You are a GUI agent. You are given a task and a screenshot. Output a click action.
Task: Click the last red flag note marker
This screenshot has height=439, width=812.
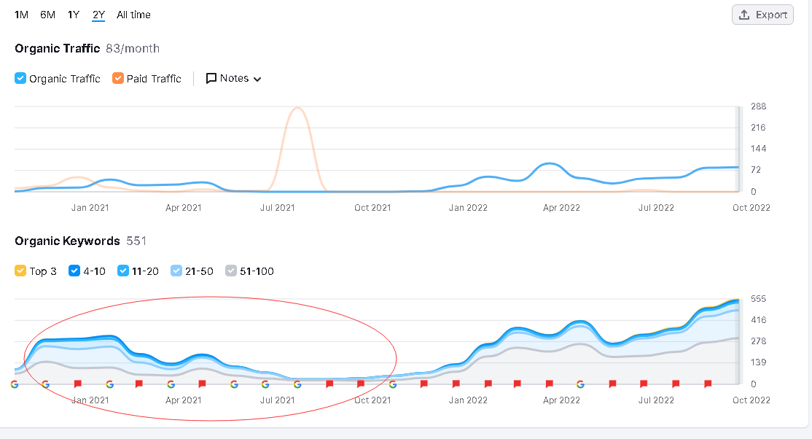pyautogui.click(x=707, y=384)
